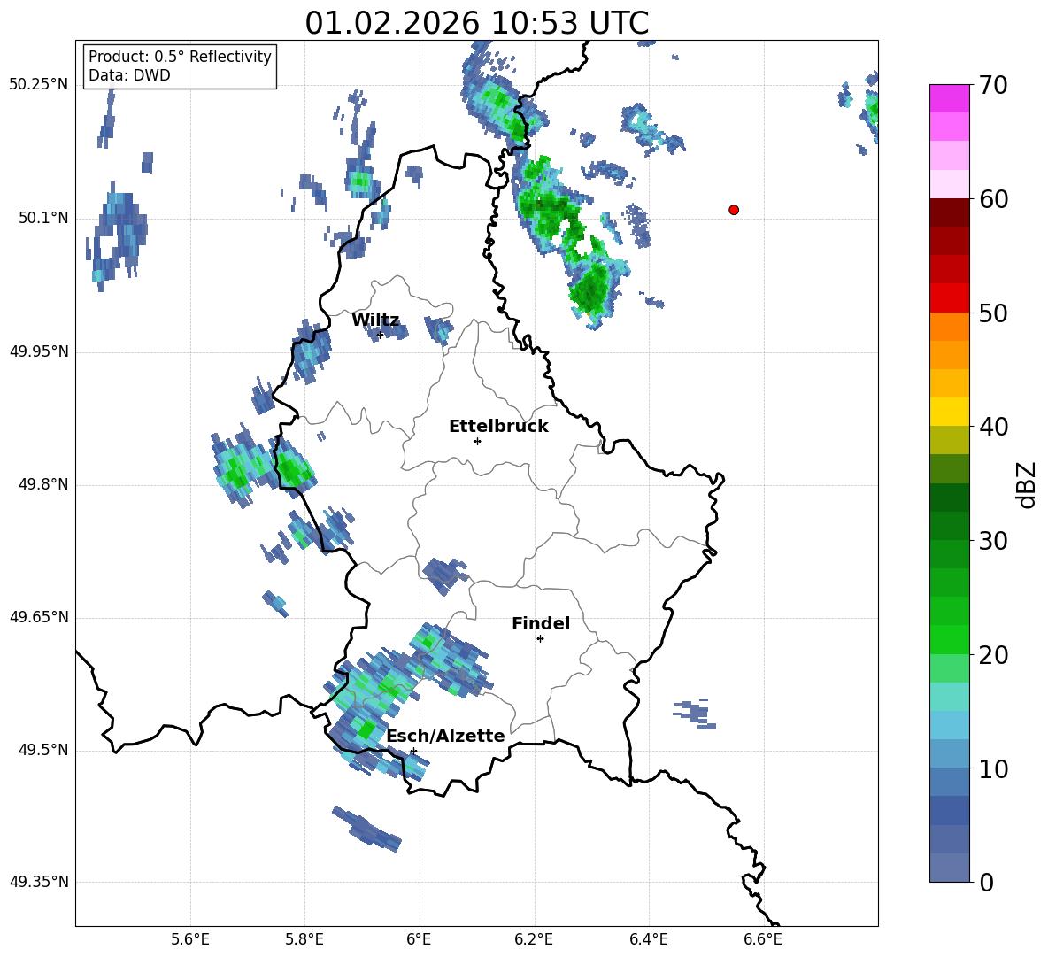1048x957 pixels.
Task: Click the colorbar value 20
Action: 993,655
